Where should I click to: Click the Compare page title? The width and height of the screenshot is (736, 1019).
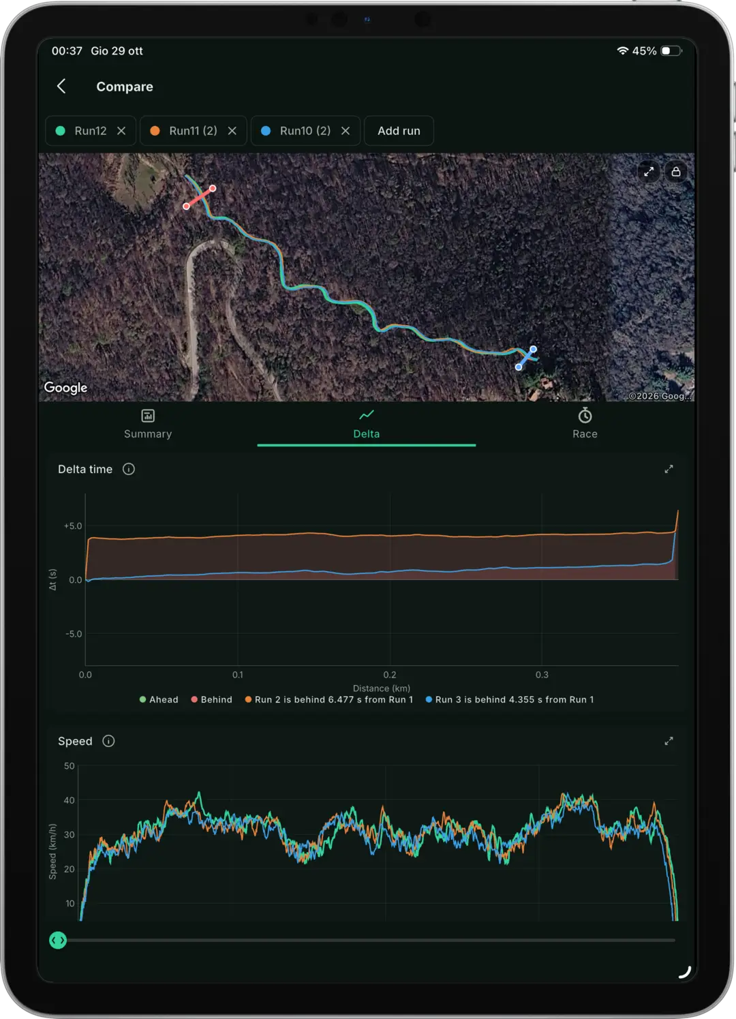point(125,87)
